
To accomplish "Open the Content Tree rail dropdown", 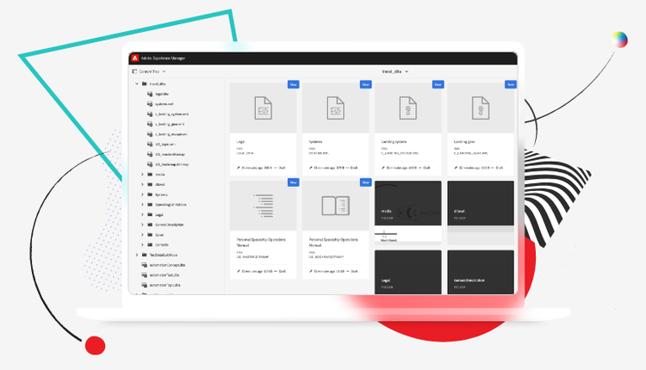I will [146, 71].
